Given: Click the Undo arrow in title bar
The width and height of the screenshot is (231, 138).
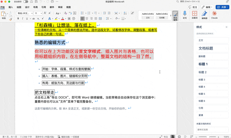Looking at the screenshot, I should click(41, 2).
